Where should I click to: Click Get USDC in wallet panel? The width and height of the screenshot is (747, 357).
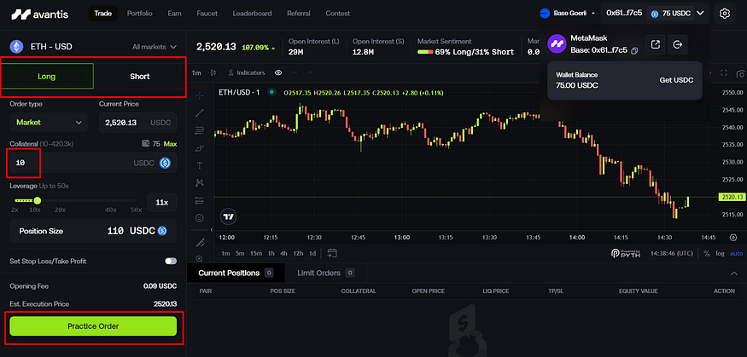tap(676, 80)
